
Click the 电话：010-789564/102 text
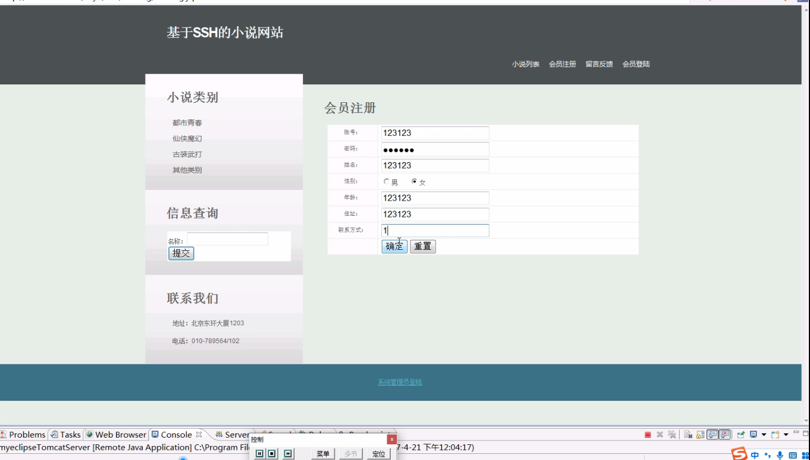click(x=206, y=341)
